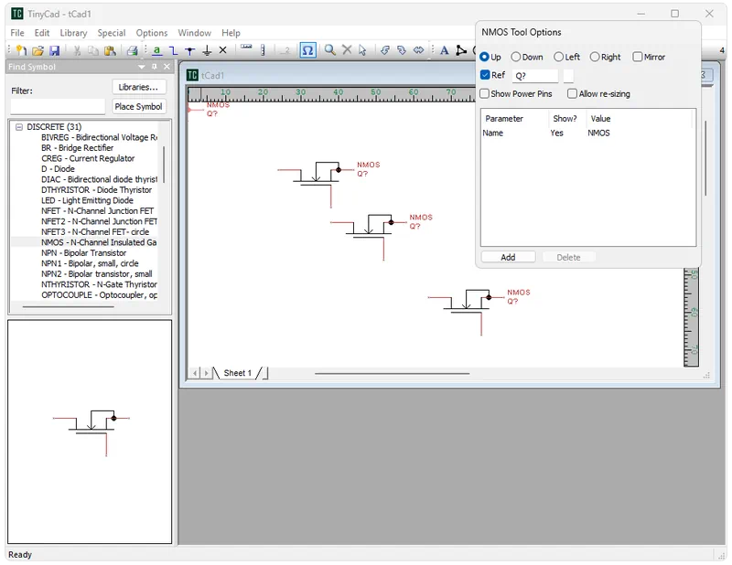Click the Cut scissors icon
The image size is (732, 565).
point(77,50)
